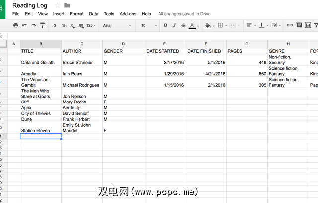This screenshot has height=203, width=318.
Task: Insert a chart using the toolbar icon
Action: tap(308, 25)
